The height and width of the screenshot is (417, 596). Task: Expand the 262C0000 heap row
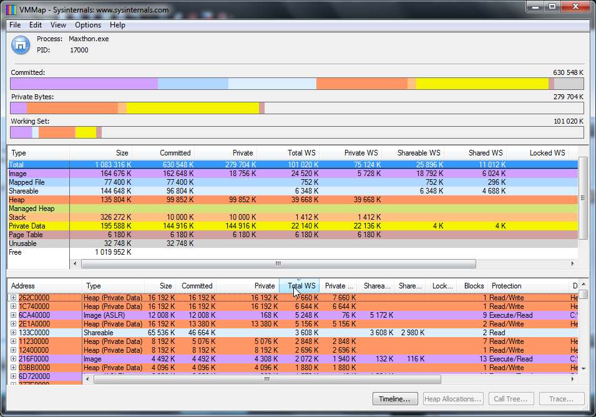pyautogui.click(x=13, y=298)
